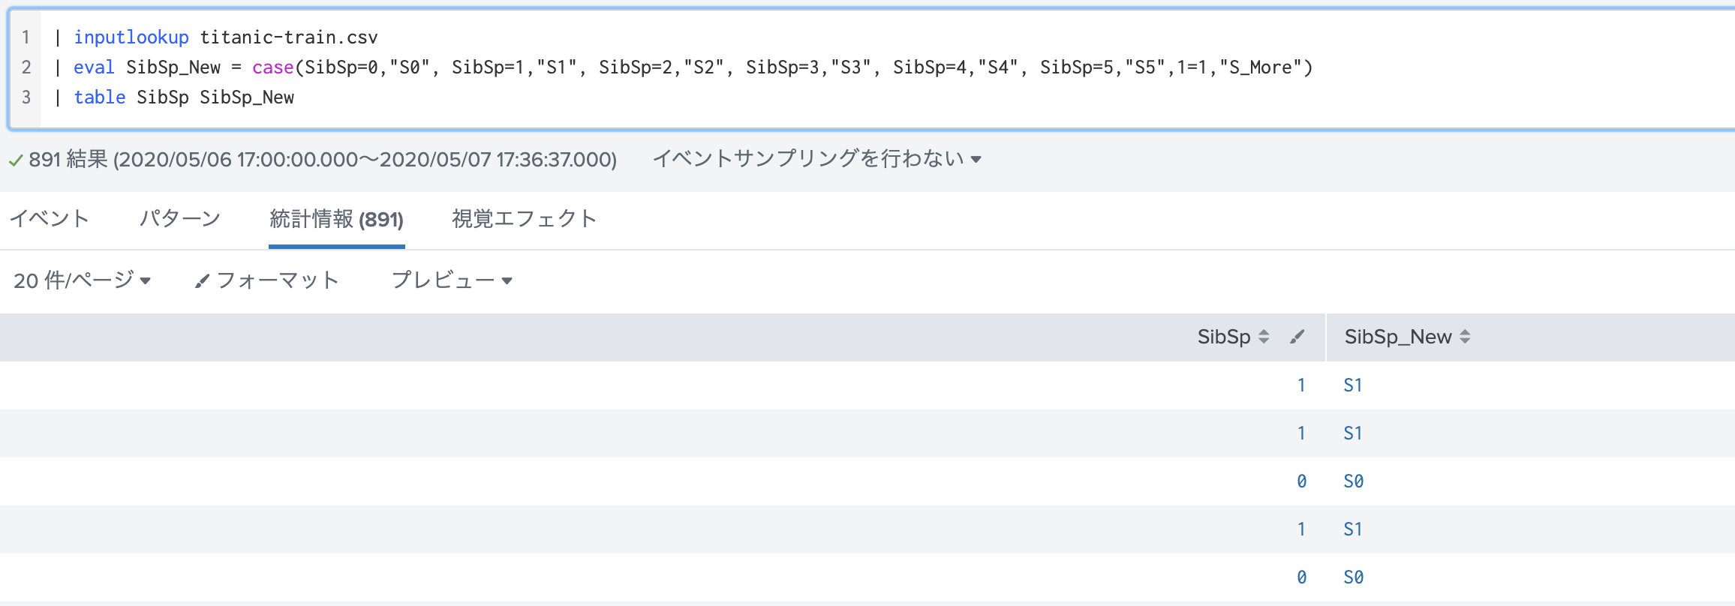Click the SibSp_New column header
The width and height of the screenshot is (1735, 606).
point(1397,337)
